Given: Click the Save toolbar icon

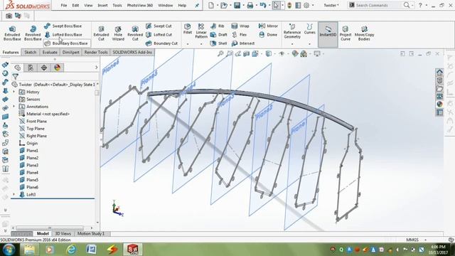Looking at the screenshot, I should (237, 5).
